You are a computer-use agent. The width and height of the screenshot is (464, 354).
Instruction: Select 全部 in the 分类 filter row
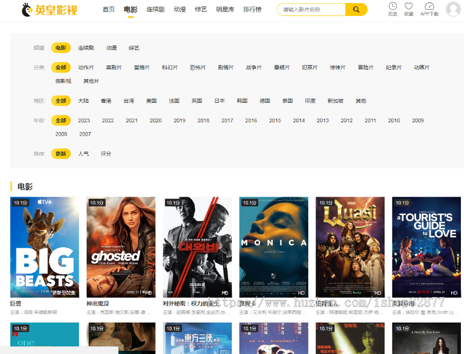pyautogui.click(x=61, y=67)
